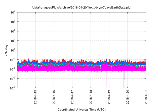
Task: Click the 10^-4 y-axis tick label
Action: [x=13, y=88]
